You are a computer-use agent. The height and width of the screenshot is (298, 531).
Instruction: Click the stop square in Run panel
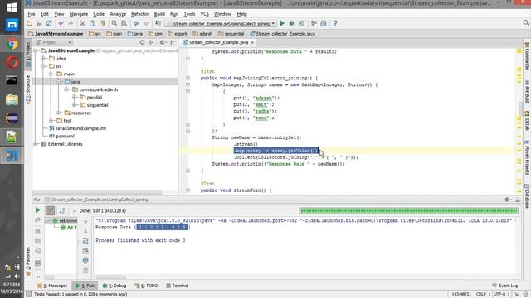pos(37,232)
